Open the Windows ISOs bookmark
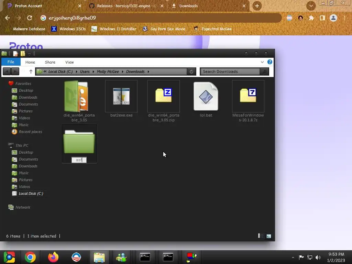This screenshot has width=352, height=264. coord(68,29)
